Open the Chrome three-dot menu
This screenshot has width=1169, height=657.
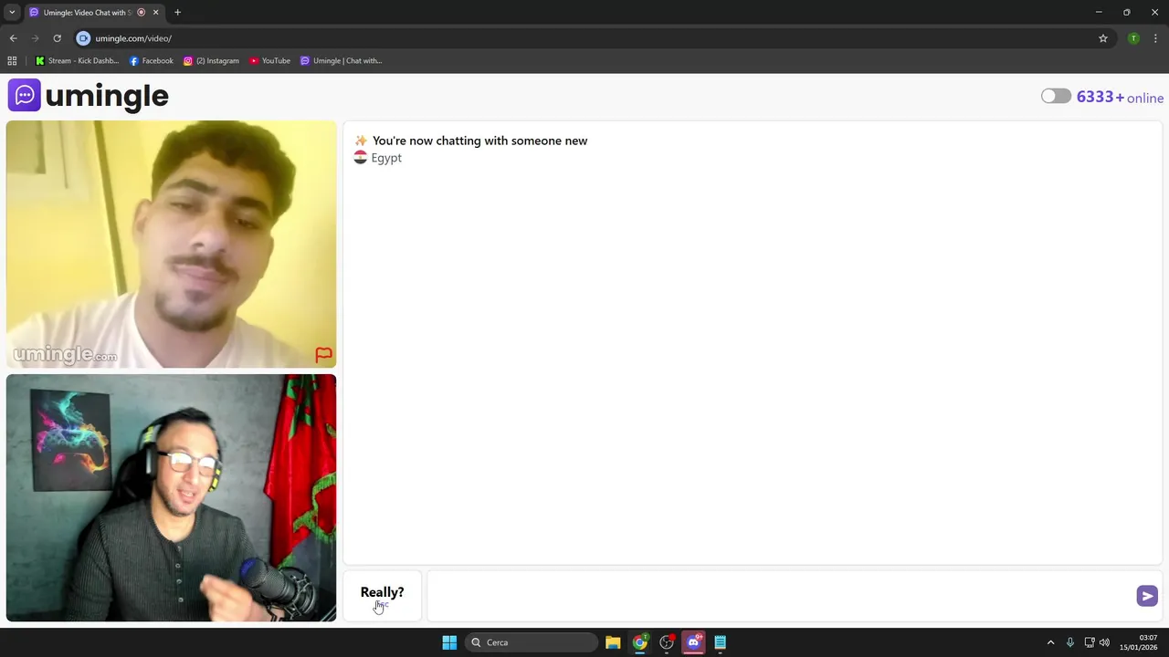click(1155, 38)
